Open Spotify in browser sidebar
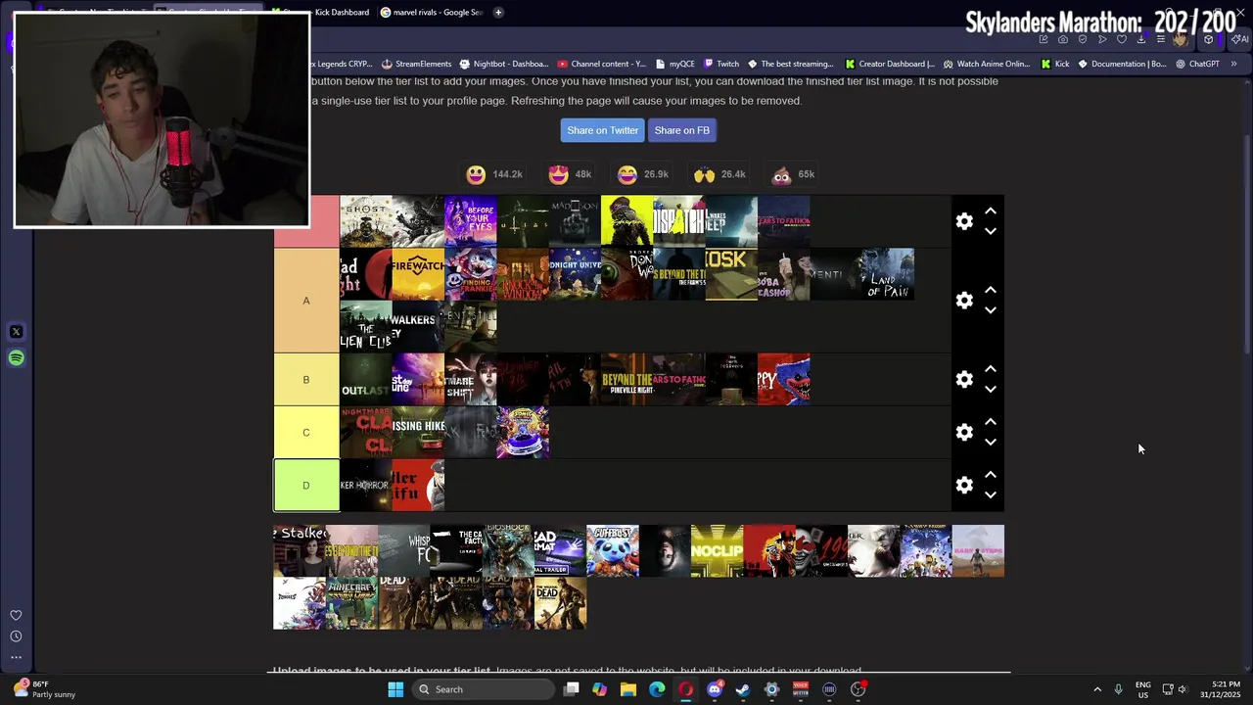1253x705 pixels. (16, 358)
